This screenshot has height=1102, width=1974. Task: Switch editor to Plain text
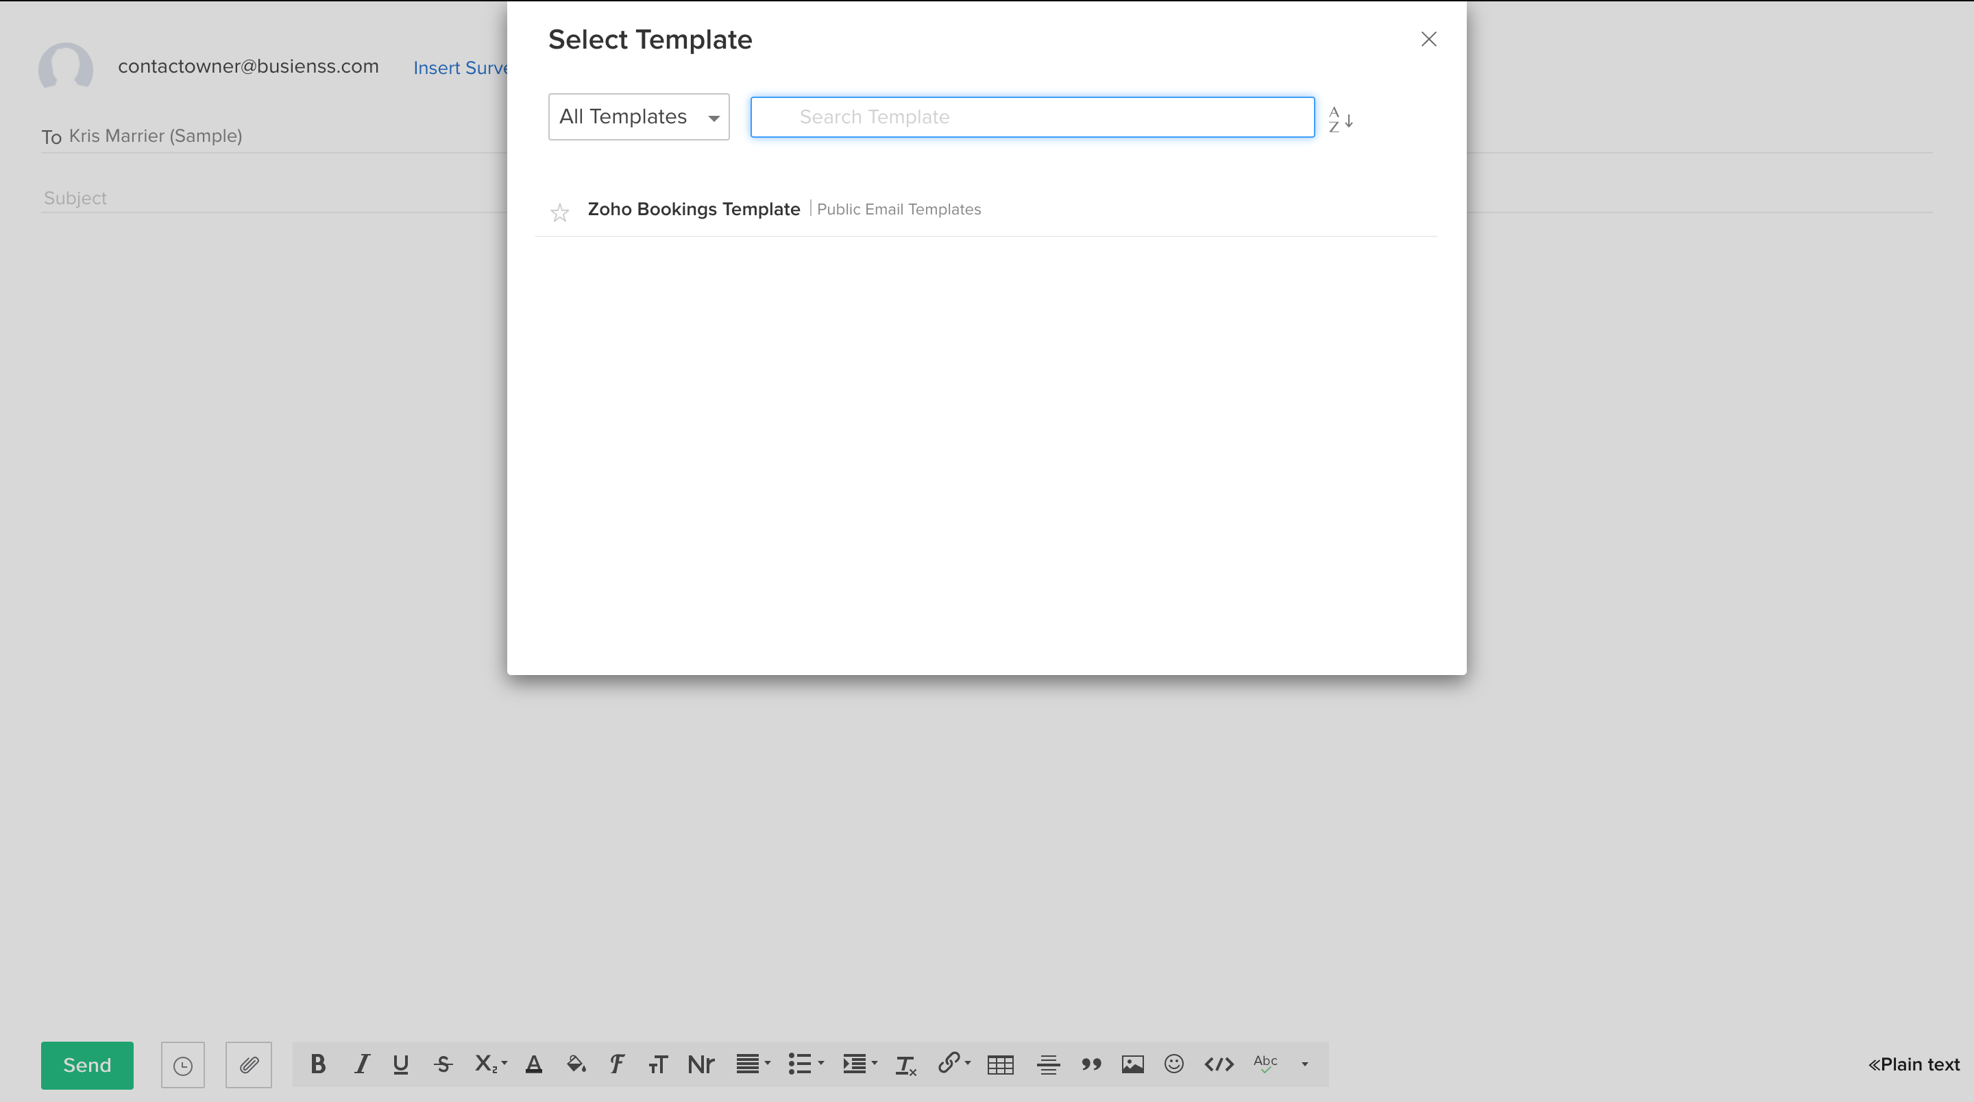[x=1914, y=1064]
